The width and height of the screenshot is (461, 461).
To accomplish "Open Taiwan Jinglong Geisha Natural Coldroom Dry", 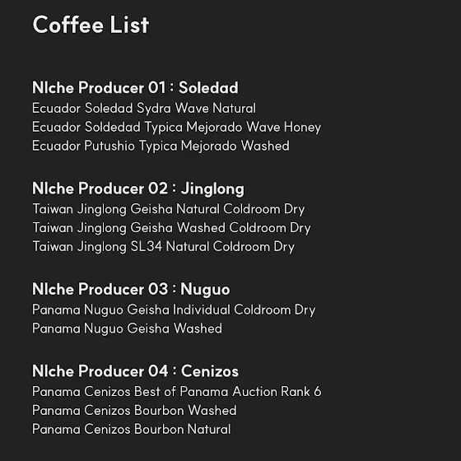I will [169, 209].
